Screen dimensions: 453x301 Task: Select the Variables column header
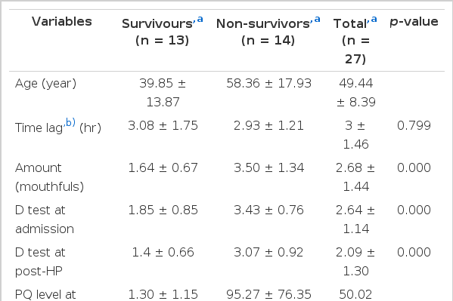[x=62, y=22]
